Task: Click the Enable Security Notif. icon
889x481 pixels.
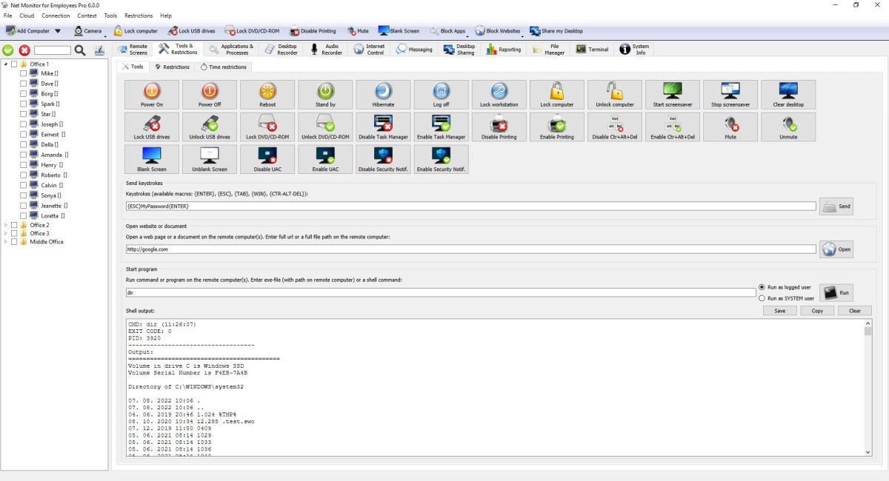Action: pos(441,158)
